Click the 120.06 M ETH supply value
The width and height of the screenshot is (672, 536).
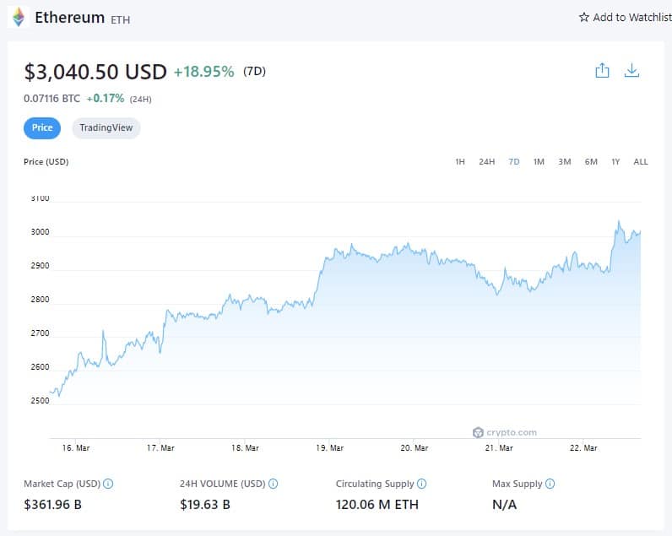click(x=377, y=504)
